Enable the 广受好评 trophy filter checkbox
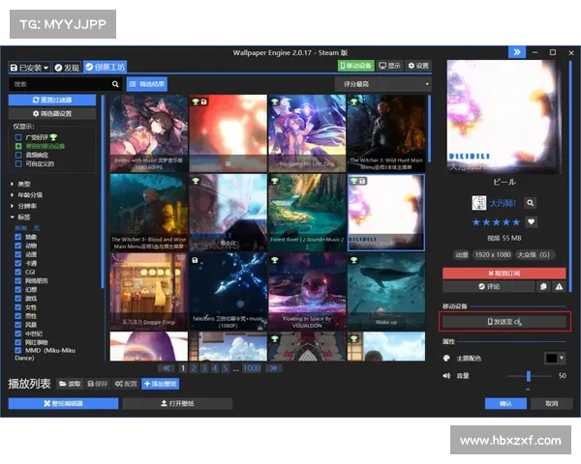This screenshot has height=464, width=581. pos(18,137)
